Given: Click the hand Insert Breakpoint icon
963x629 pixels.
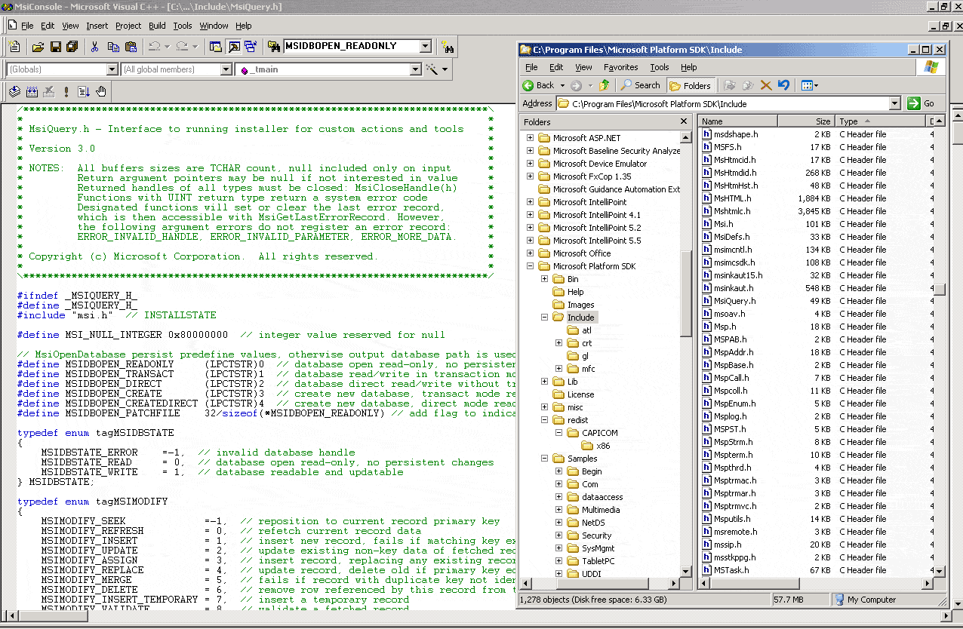Looking at the screenshot, I should pos(101,92).
